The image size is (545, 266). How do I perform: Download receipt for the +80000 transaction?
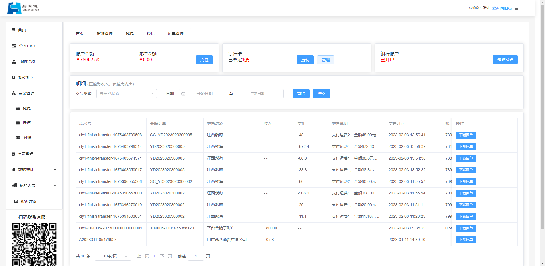(466, 228)
